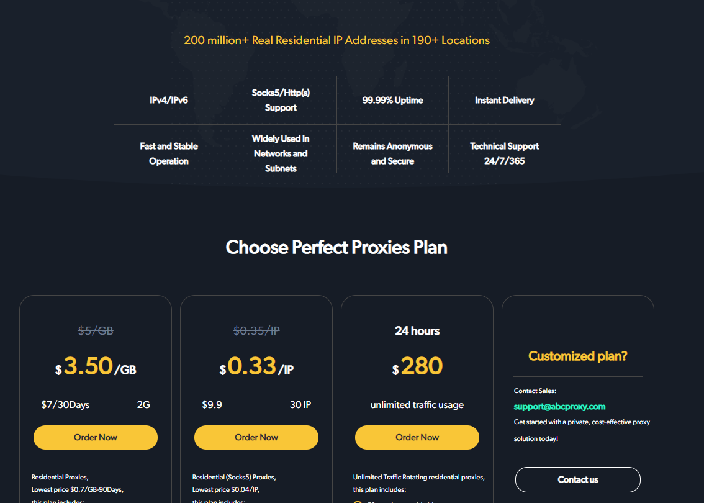Screen dimensions: 704x503
Task: Click the 99.99% Uptime feature text
Action: pos(392,100)
